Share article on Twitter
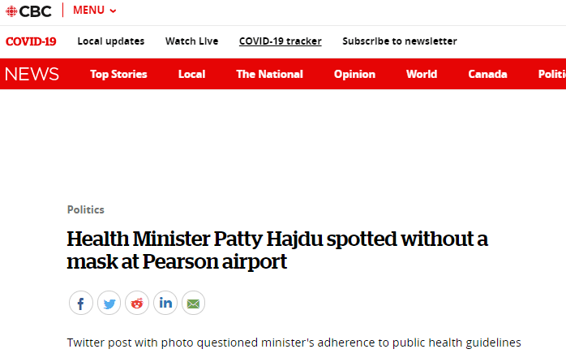The height and width of the screenshot is (362, 566). 109,304
